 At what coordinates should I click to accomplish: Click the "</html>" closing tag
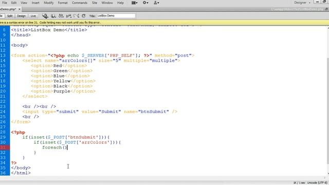click(21, 173)
